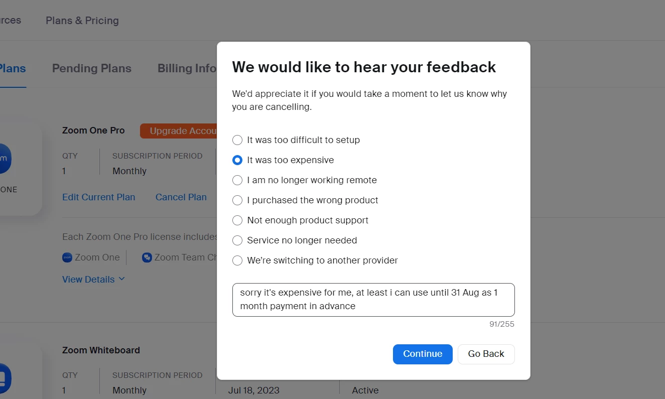This screenshot has height=399, width=665.
Task: Click the Zoom One icon in license list
Action: tap(67, 257)
